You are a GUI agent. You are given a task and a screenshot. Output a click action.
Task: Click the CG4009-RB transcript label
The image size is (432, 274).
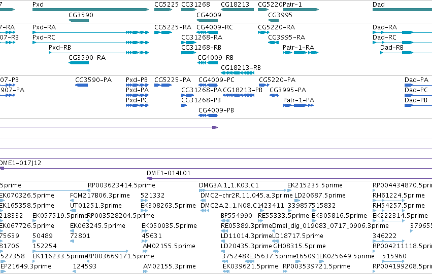(x=215, y=58)
